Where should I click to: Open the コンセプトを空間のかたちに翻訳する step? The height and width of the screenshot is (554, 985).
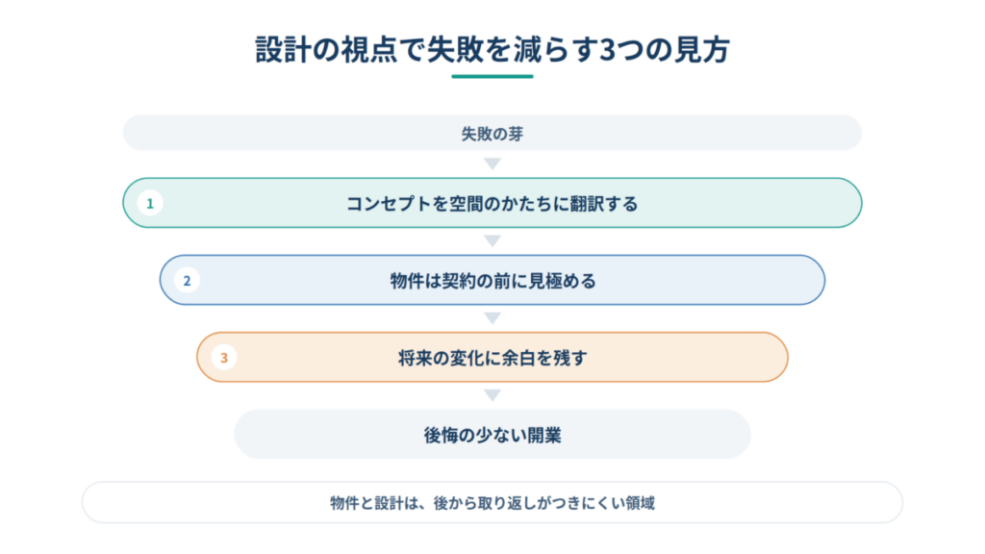click(492, 203)
